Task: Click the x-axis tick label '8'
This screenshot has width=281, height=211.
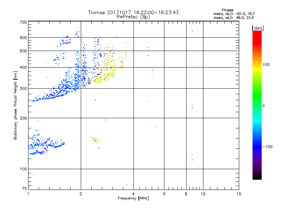Action: point(186,194)
